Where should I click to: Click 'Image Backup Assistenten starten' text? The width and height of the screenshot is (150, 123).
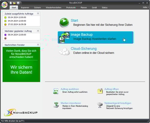coord(95,39)
